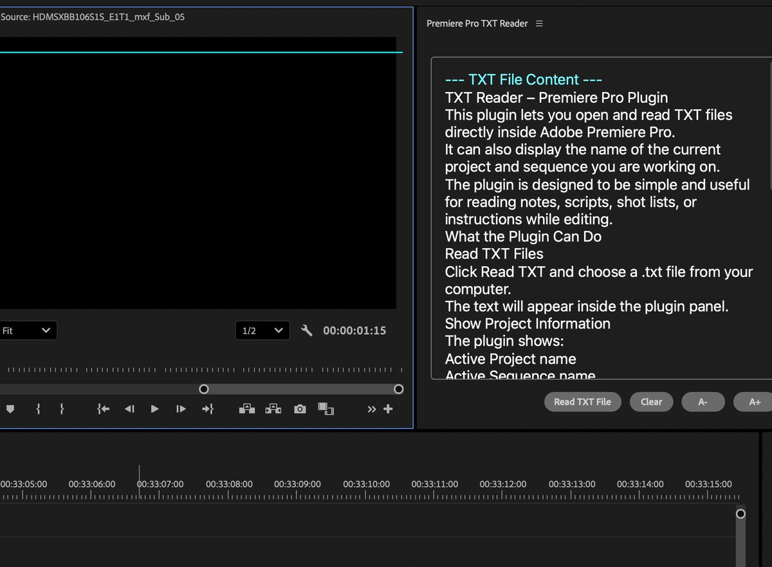This screenshot has height=567, width=772.
Task: Click the 00:00:01:15 duration timecode
Action: coord(354,330)
